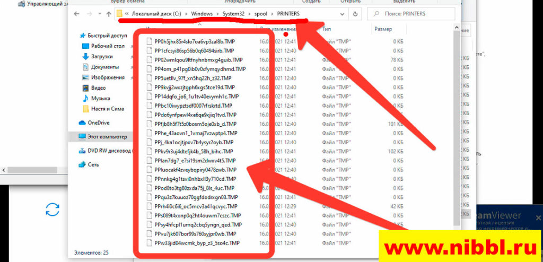This screenshot has height=262, width=543.
Task: Select Видео in the navigation pane
Action: (98, 88)
